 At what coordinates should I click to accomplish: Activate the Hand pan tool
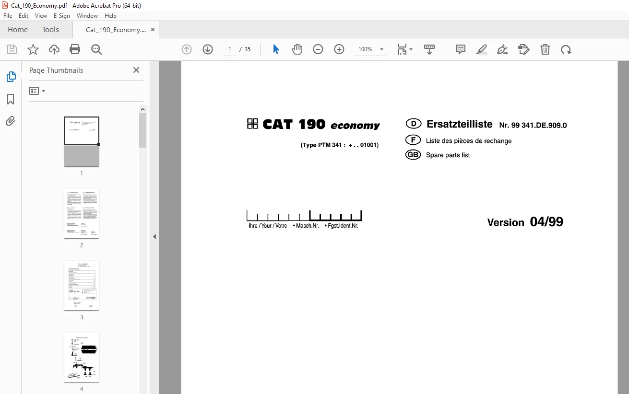297,49
